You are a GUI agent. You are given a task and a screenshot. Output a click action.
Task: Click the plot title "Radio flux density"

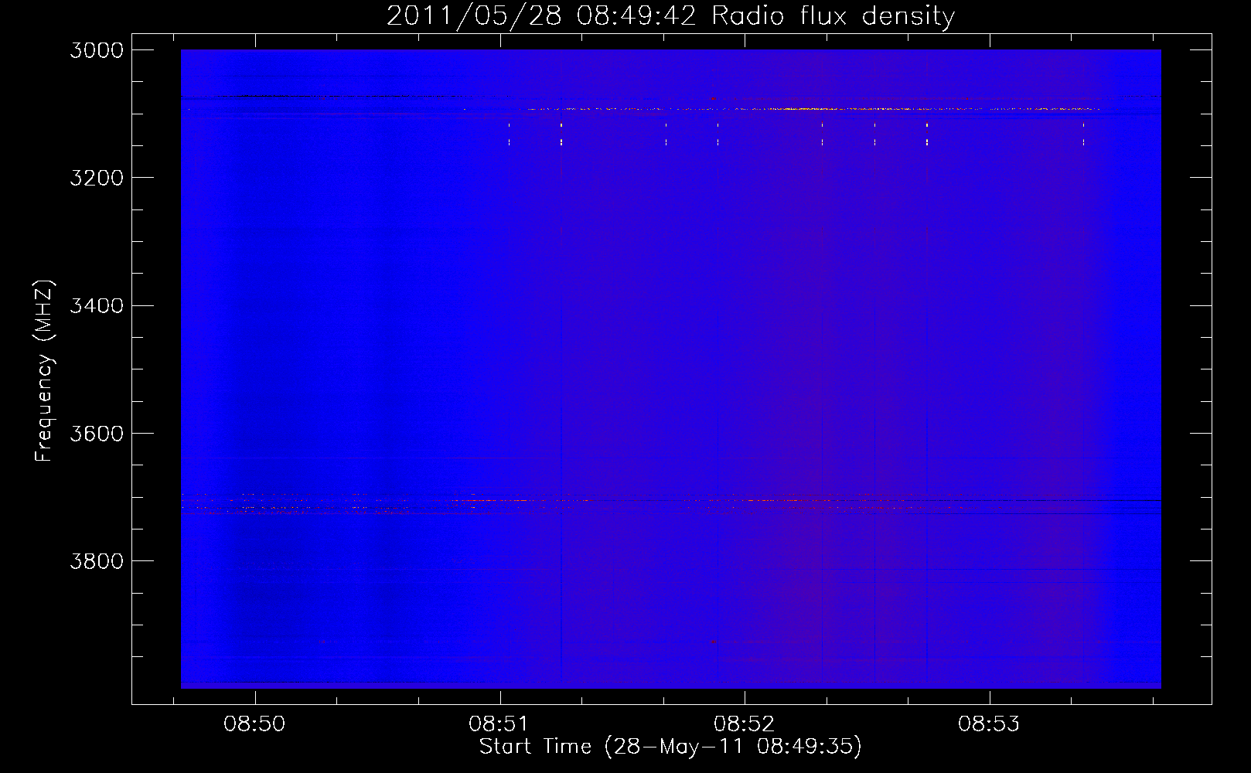(x=833, y=16)
